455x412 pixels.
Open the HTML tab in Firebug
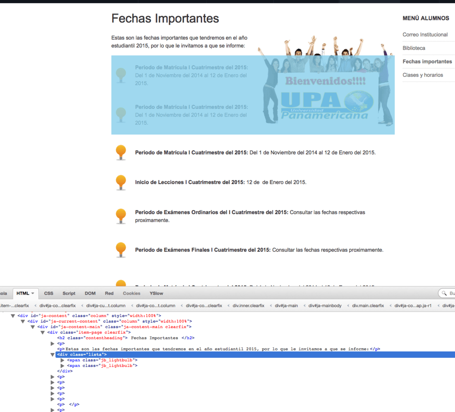pos(23,293)
